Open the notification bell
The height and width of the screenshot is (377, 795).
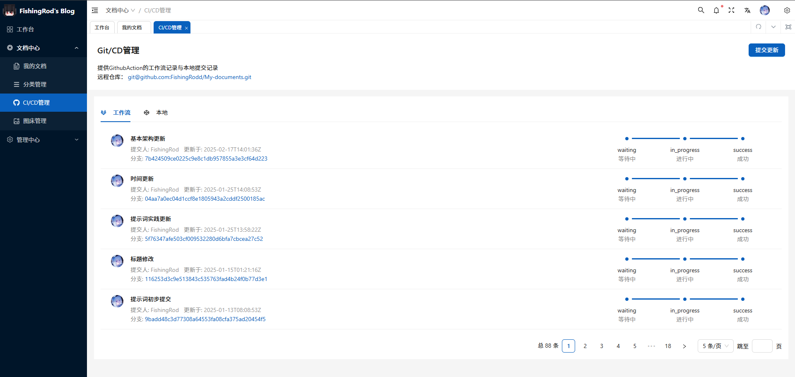click(x=716, y=10)
